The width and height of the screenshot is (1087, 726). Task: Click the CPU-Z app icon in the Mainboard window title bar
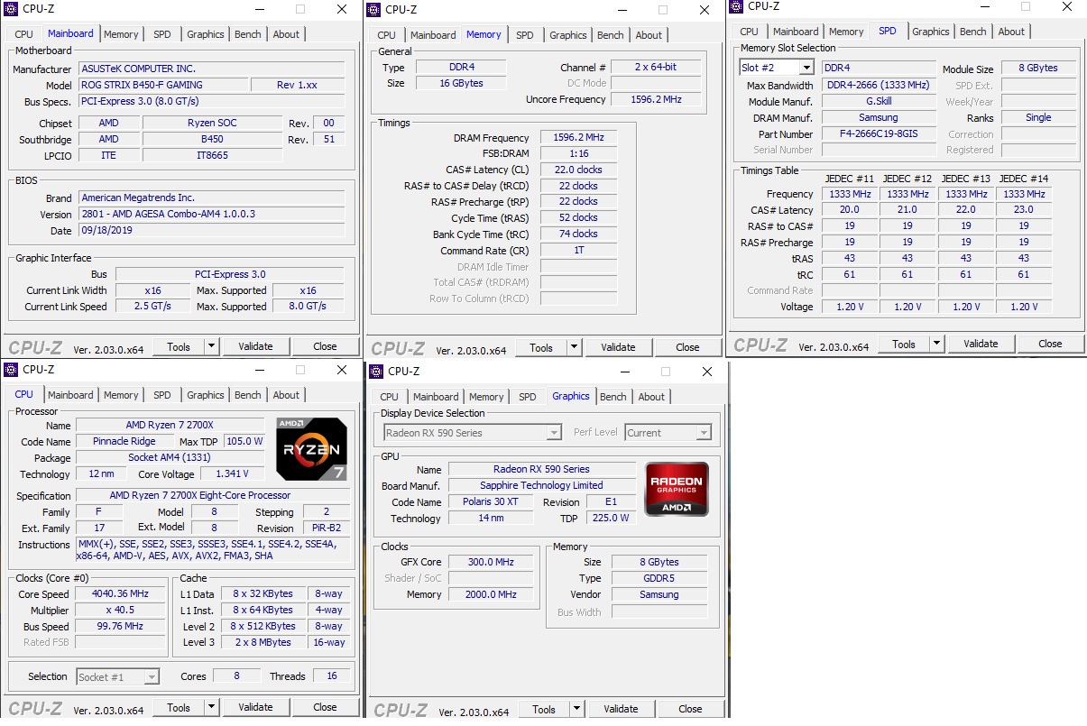point(10,9)
